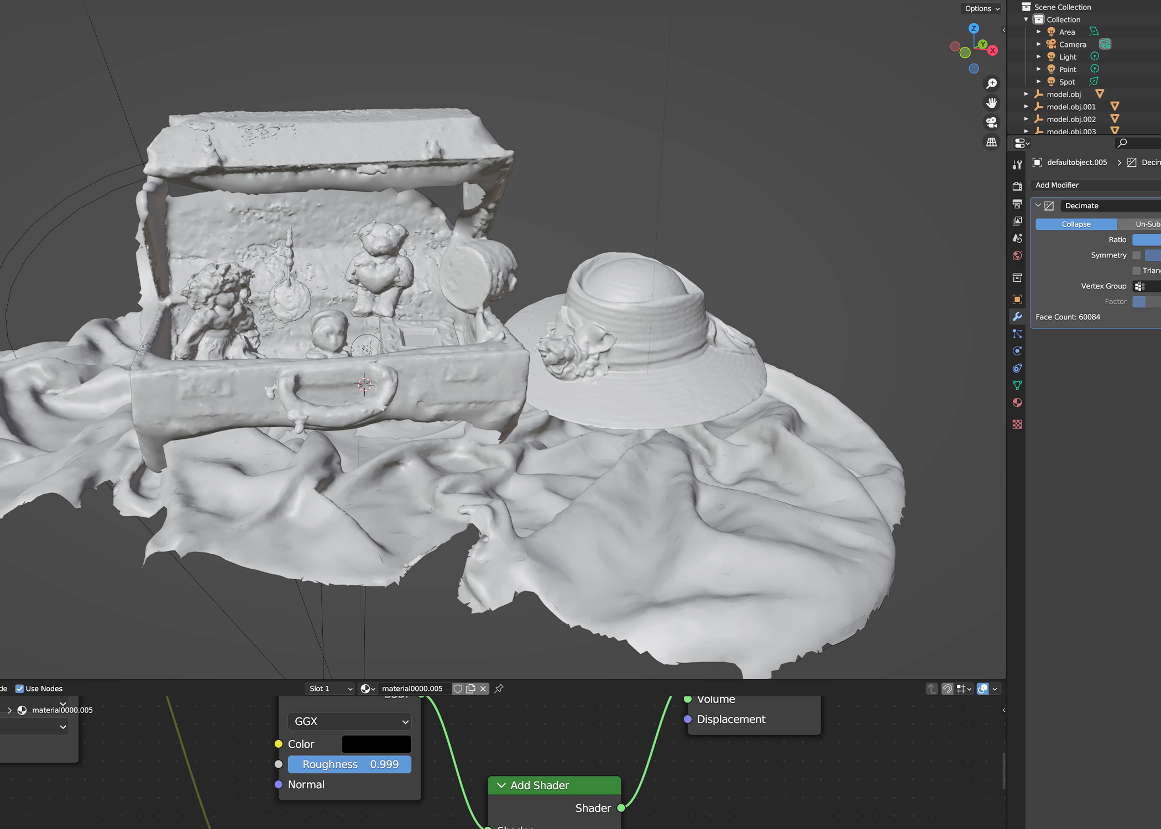Select the Collapse decimate mode tab
This screenshot has height=829, width=1161.
click(1075, 224)
